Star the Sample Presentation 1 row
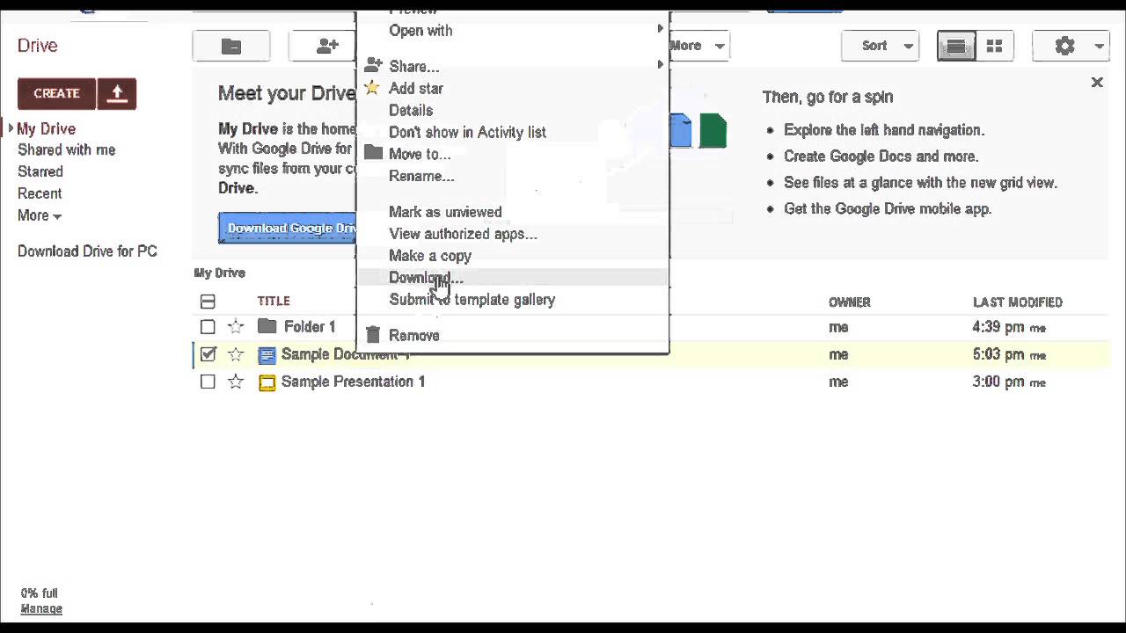 tap(235, 382)
